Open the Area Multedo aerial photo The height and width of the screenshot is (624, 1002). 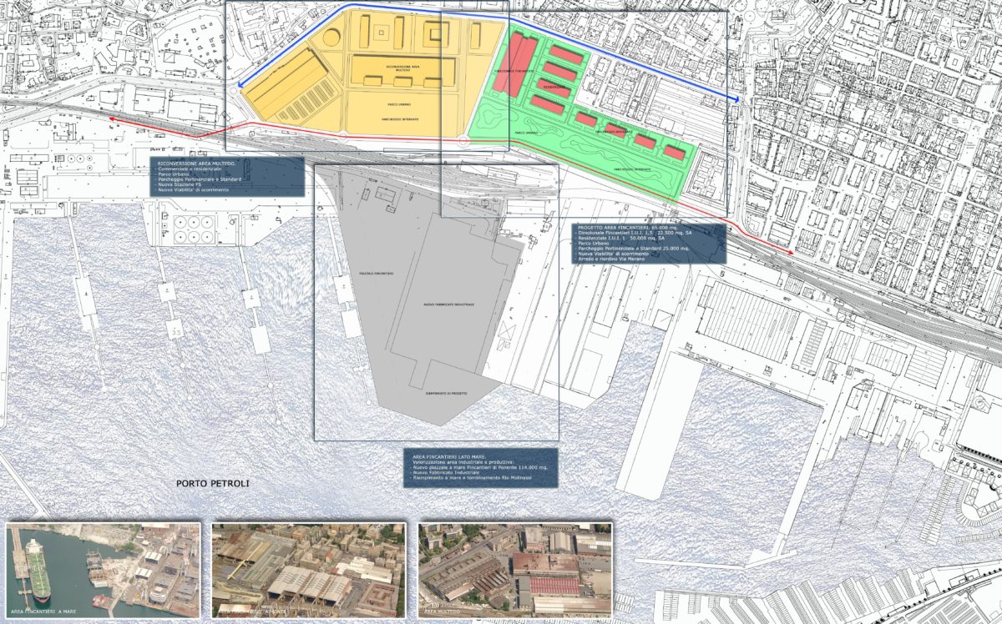[x=515, y=571]
